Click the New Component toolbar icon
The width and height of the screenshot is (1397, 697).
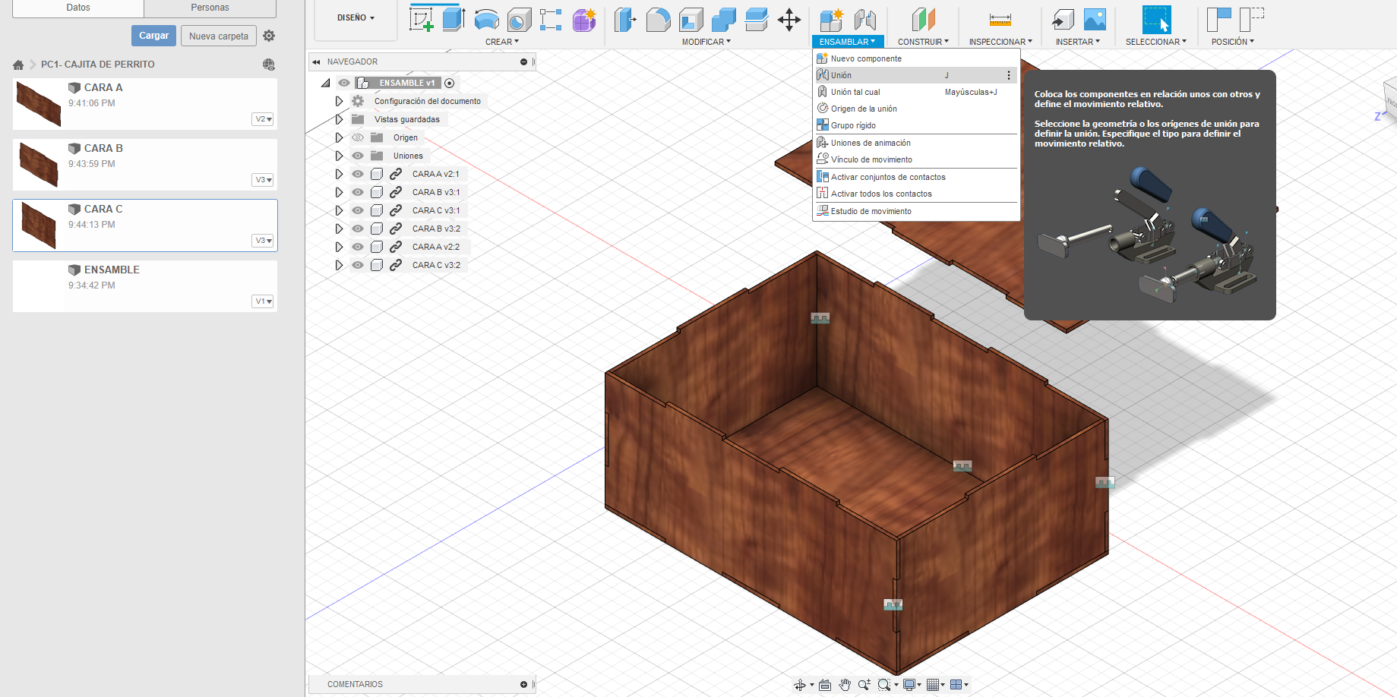(832, 20)
